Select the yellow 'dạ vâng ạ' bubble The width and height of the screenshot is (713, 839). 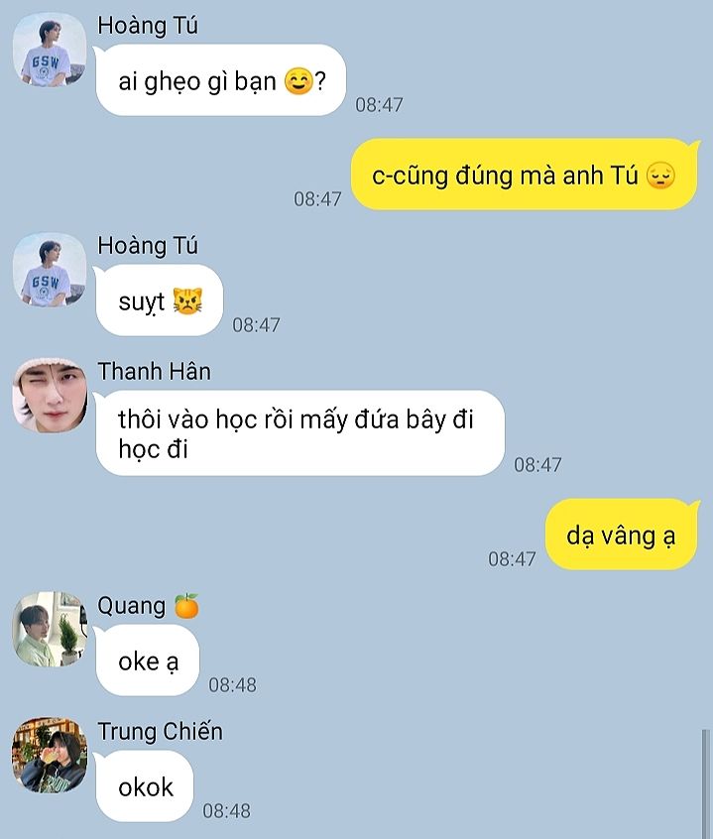[622, 535]
